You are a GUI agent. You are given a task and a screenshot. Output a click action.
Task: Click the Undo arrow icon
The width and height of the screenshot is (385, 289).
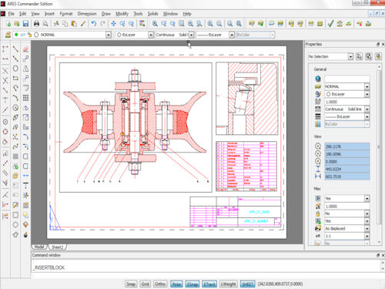click(94, 24)
